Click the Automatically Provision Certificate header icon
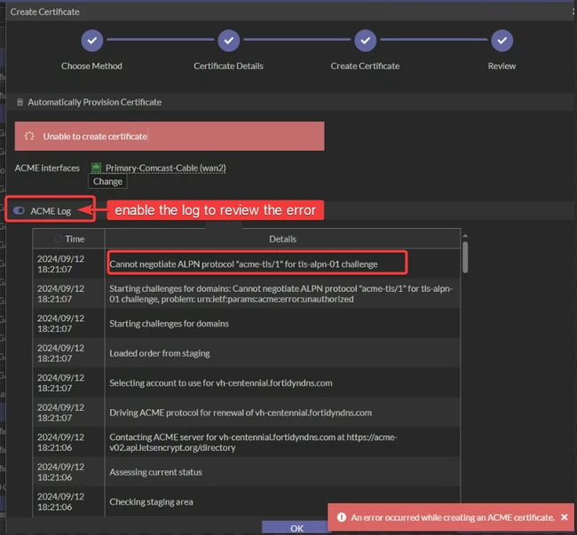Image resolution: width=577 pixels, height=535 pixels. coord(20,102)
